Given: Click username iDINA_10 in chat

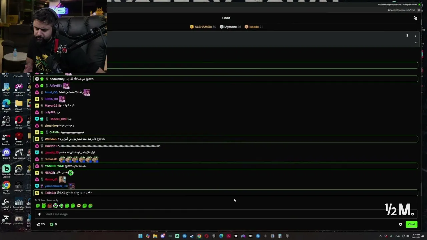Looking at the screenshot, I should click(51, 99).
